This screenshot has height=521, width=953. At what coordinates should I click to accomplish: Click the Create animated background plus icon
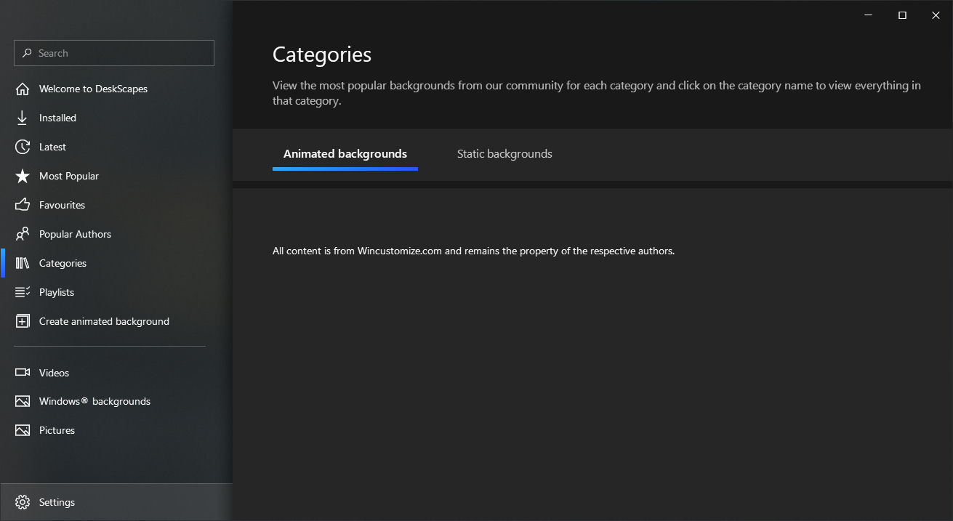click(x=23, y=321)
